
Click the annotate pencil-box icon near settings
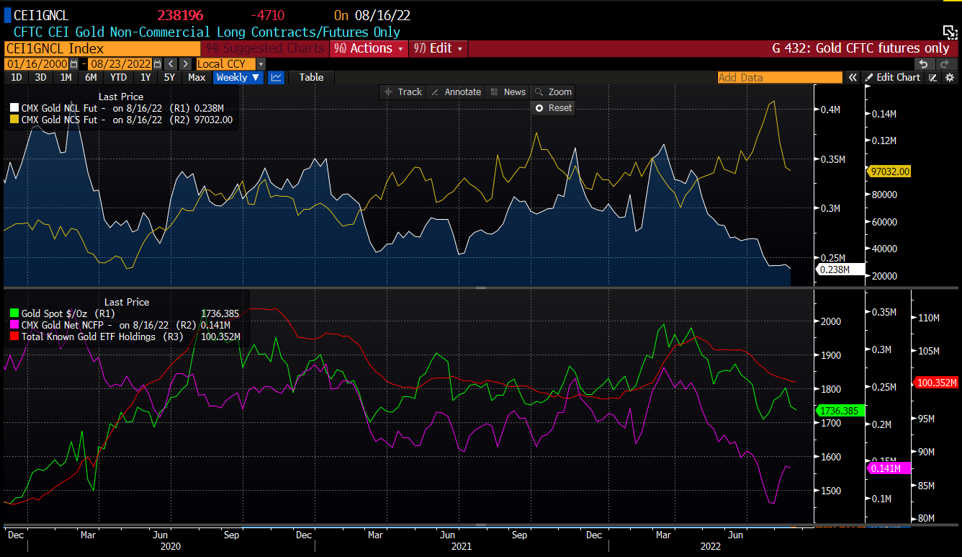(933, 77)
